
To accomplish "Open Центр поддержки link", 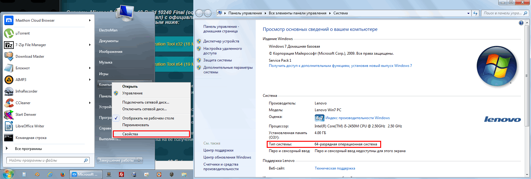I will pos(218,150).
